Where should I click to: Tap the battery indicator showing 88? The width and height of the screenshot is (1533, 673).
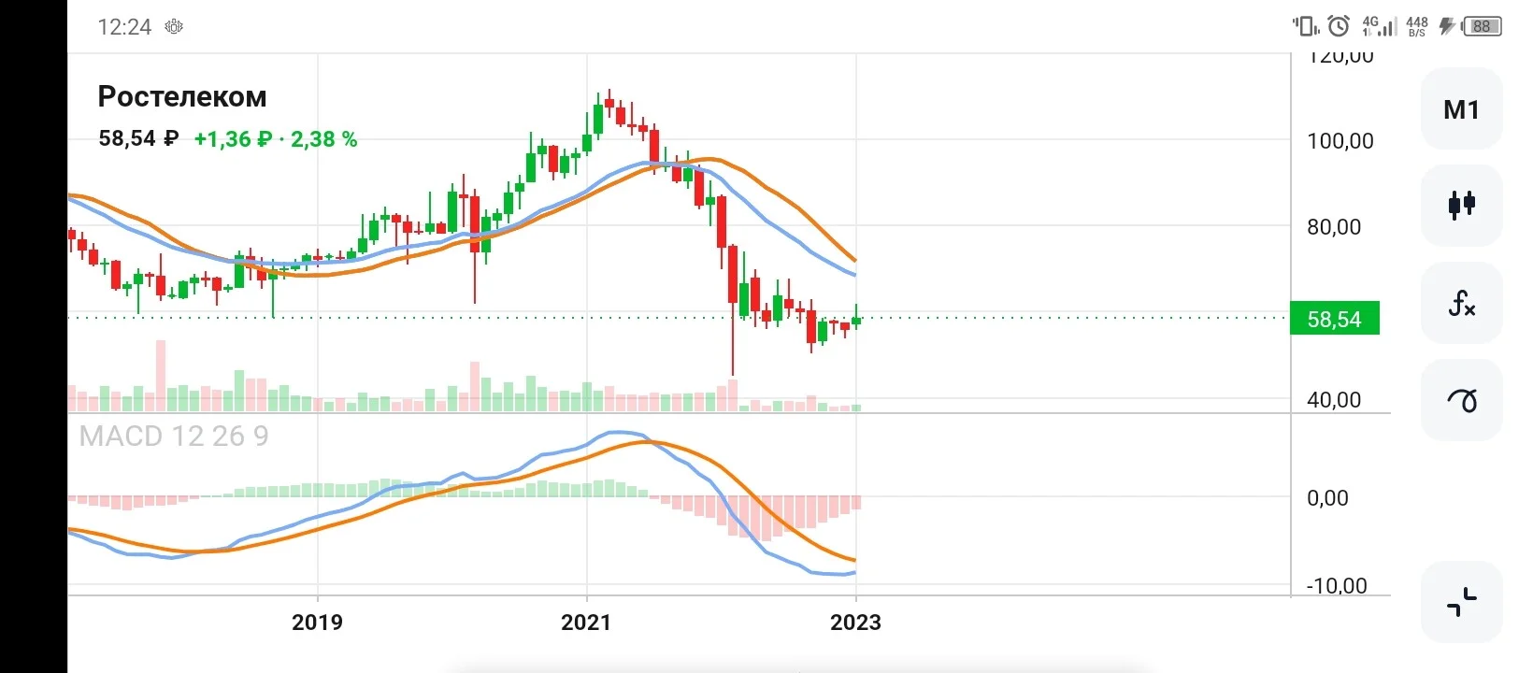click(1482, 26)
